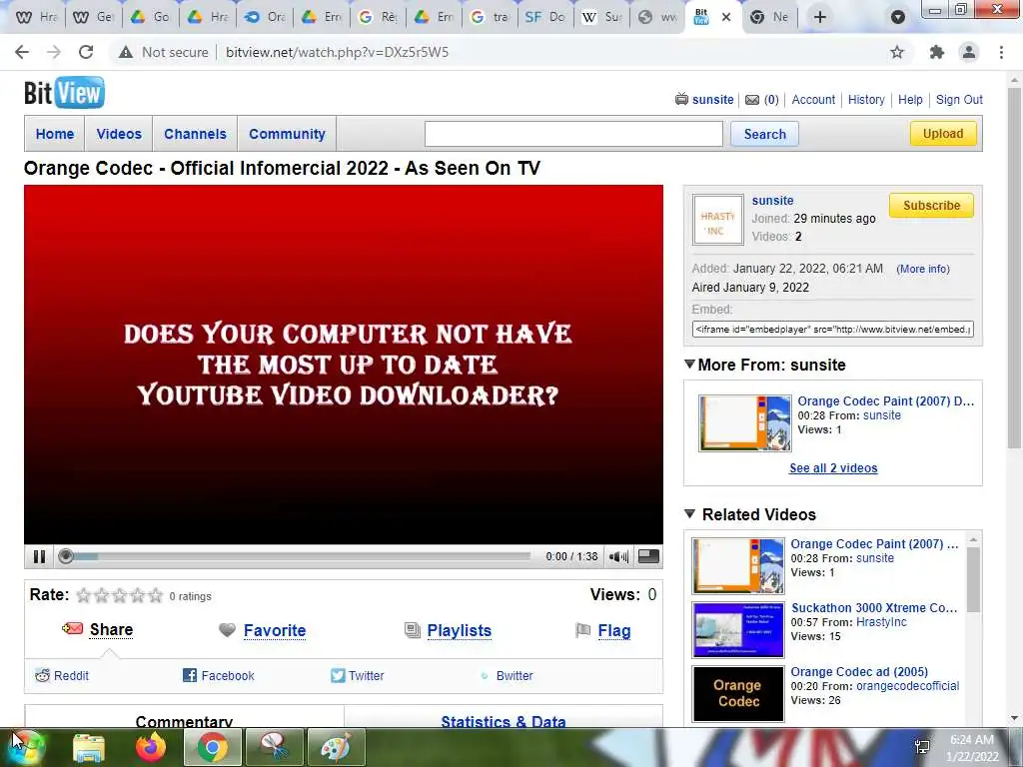Add the video to Favorites

tap(275, 631)
